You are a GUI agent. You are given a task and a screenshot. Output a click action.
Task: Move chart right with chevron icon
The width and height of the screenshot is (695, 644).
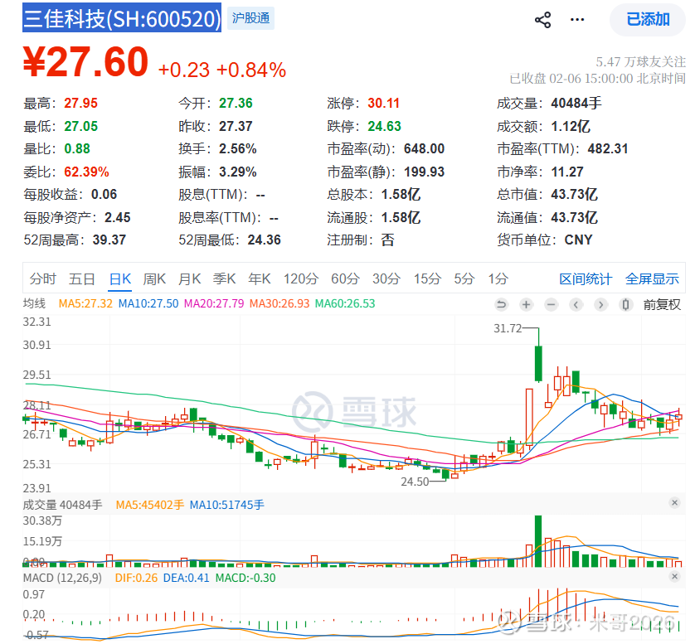600,305
